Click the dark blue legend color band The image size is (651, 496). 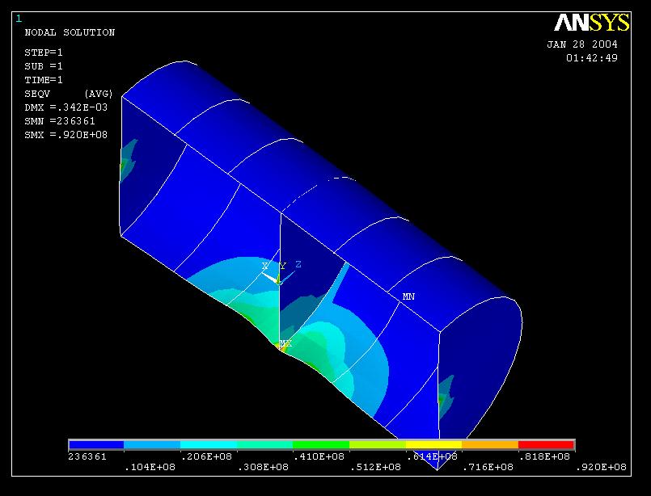[x=96, y=444]
